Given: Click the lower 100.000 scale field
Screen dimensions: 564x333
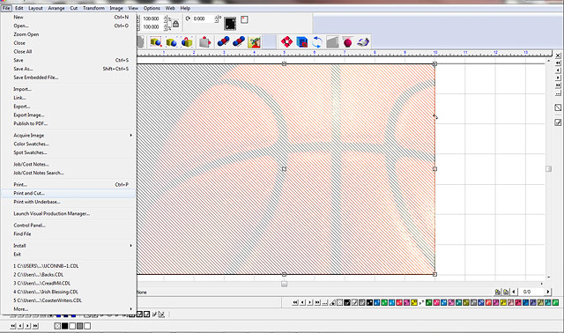Looking at the screenshot, I should tap(152, 27).
